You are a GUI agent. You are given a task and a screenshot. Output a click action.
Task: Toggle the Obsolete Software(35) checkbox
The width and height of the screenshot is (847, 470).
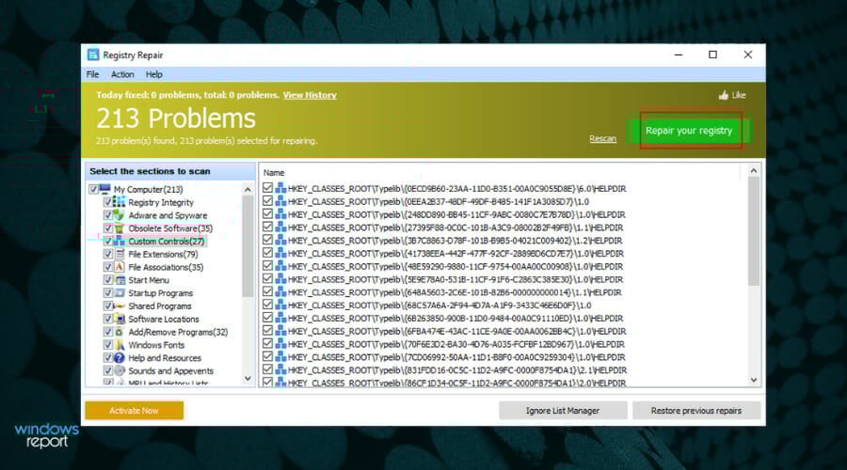pos(107,227)
